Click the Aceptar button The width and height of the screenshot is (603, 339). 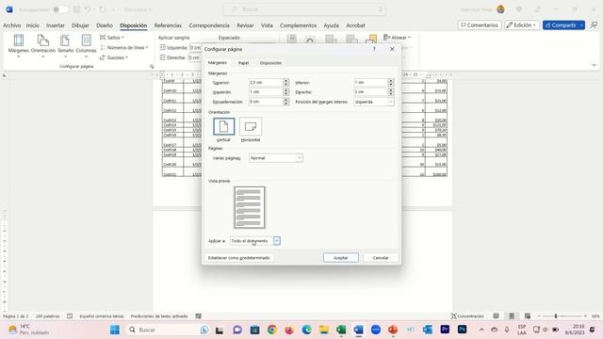click(341, 258)
